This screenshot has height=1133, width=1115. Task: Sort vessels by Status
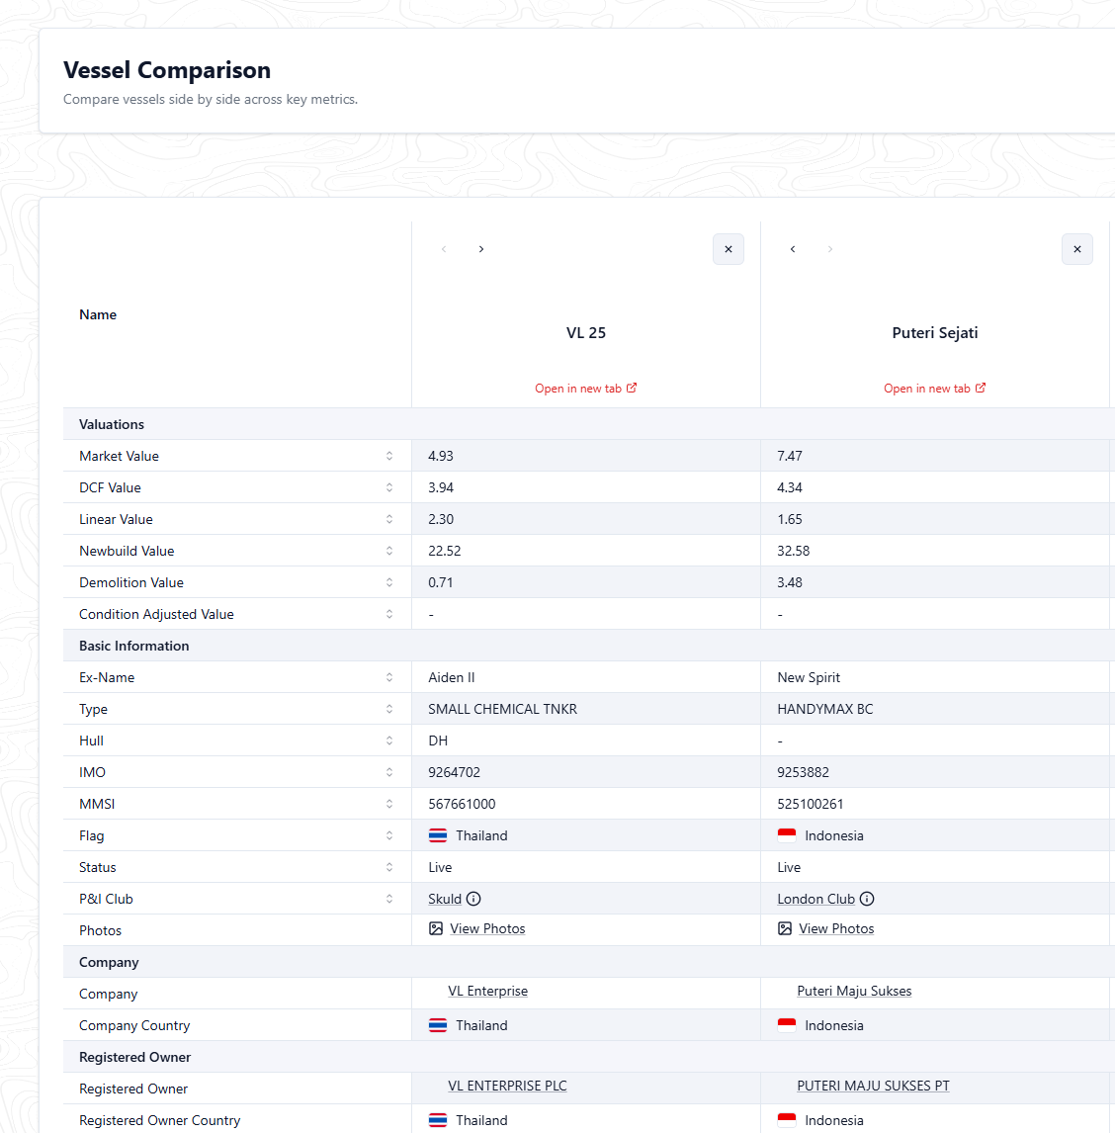pyautogui.click(x=389, y=867)
